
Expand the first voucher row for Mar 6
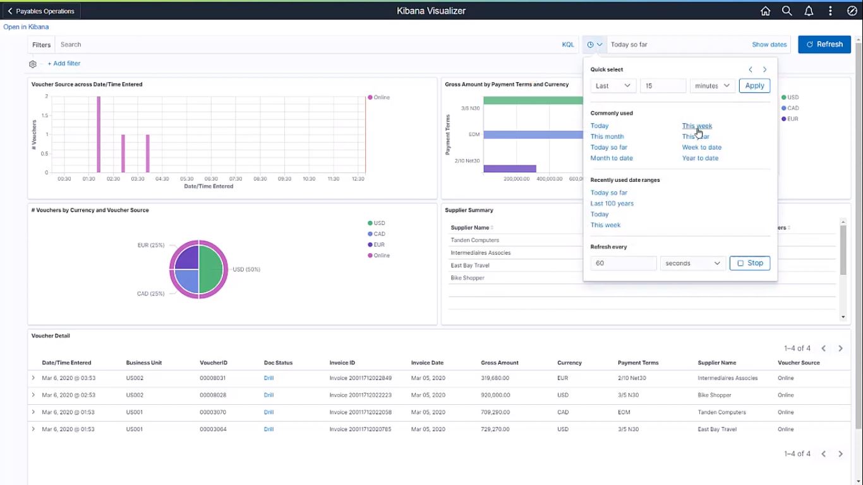(x=33, y=378)
